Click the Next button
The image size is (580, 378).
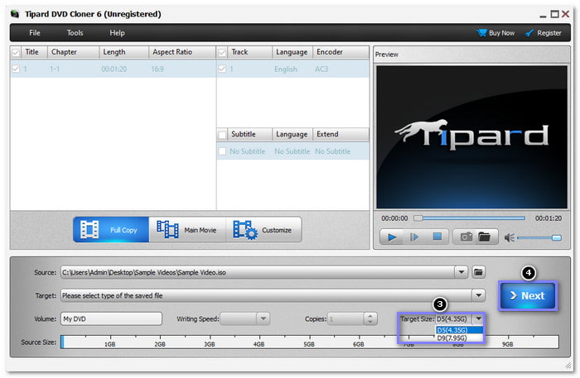point(528,295)
